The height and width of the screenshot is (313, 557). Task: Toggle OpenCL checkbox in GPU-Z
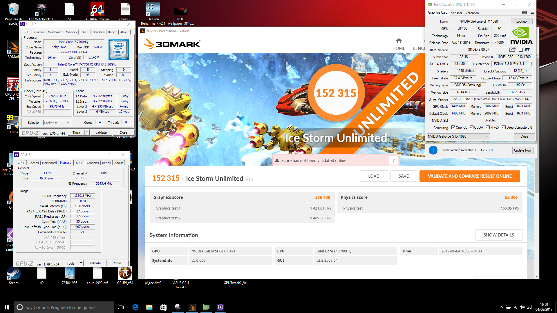click(453, 128)
